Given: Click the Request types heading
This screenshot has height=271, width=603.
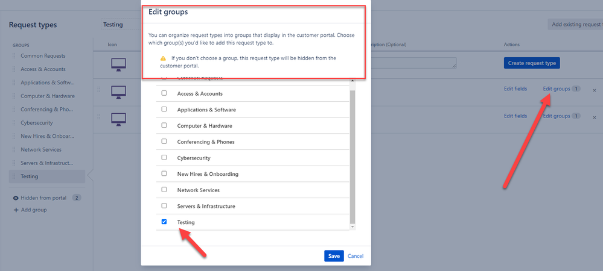Looking at the screenshot, I should 33,25.
